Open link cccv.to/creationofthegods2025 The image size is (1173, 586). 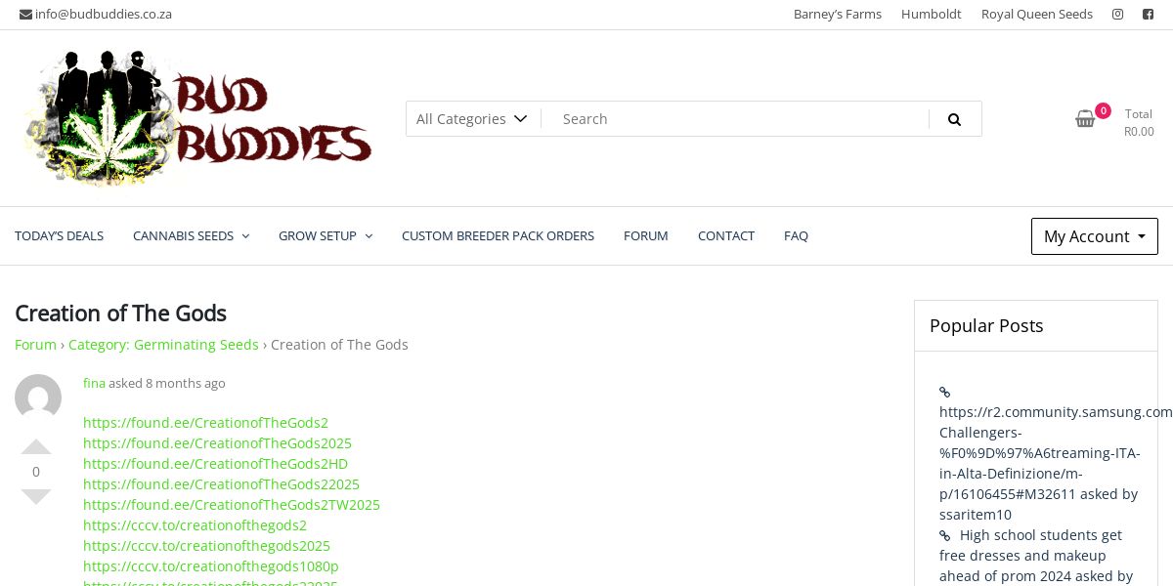point(206,546)
